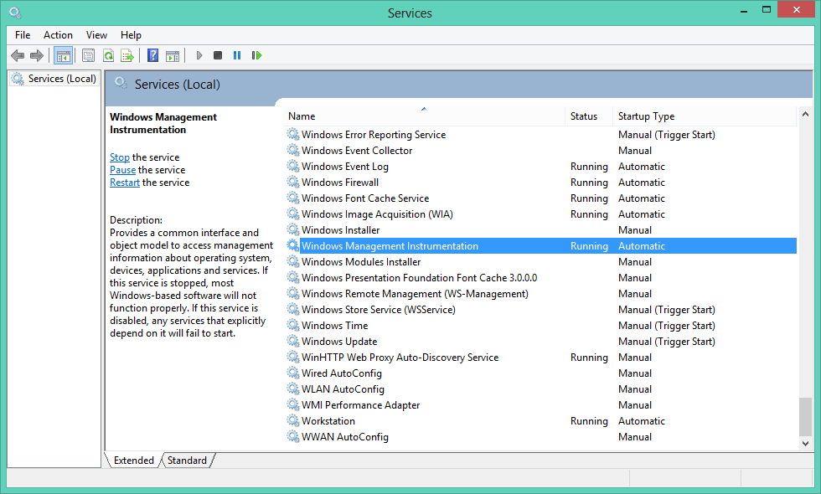
Task: Click the Start Service play icon
Action: pos(199,55)
